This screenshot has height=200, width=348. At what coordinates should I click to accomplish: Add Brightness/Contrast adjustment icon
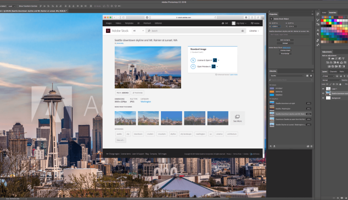(x=329, y=59)
